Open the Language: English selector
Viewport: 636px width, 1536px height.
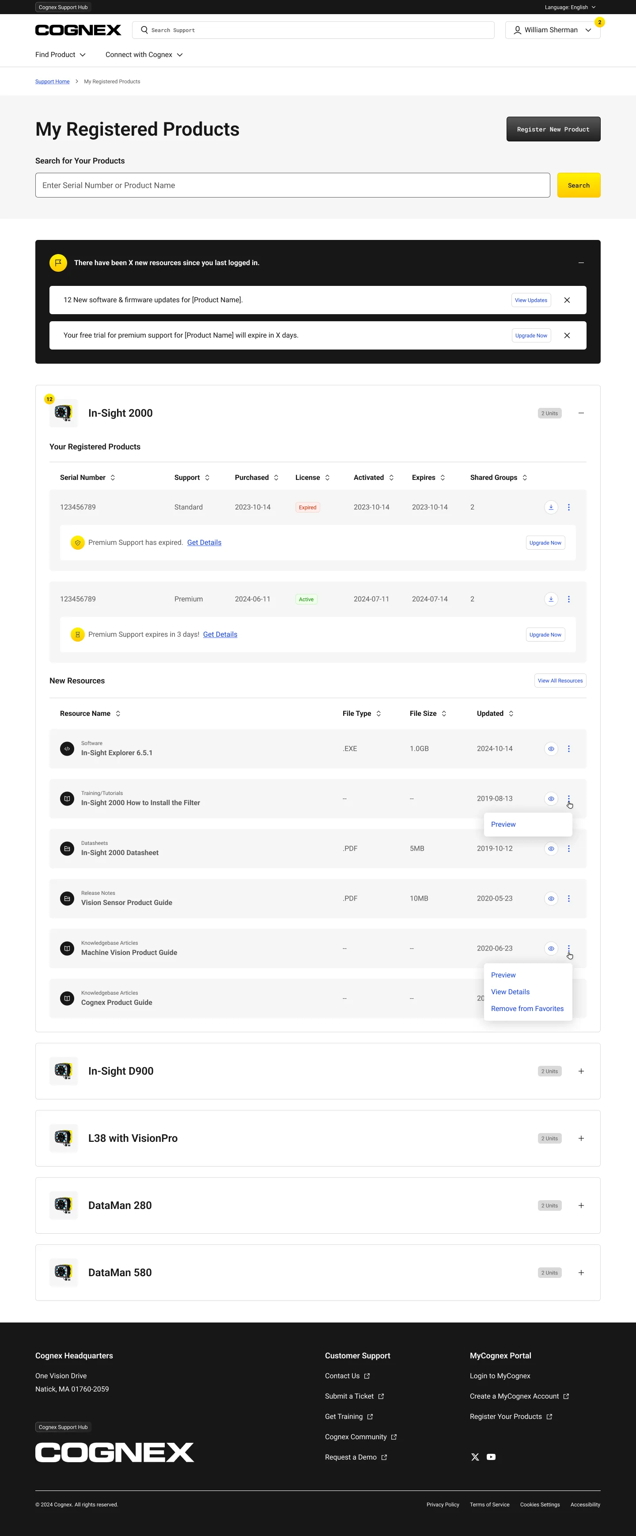click(570, 7)
